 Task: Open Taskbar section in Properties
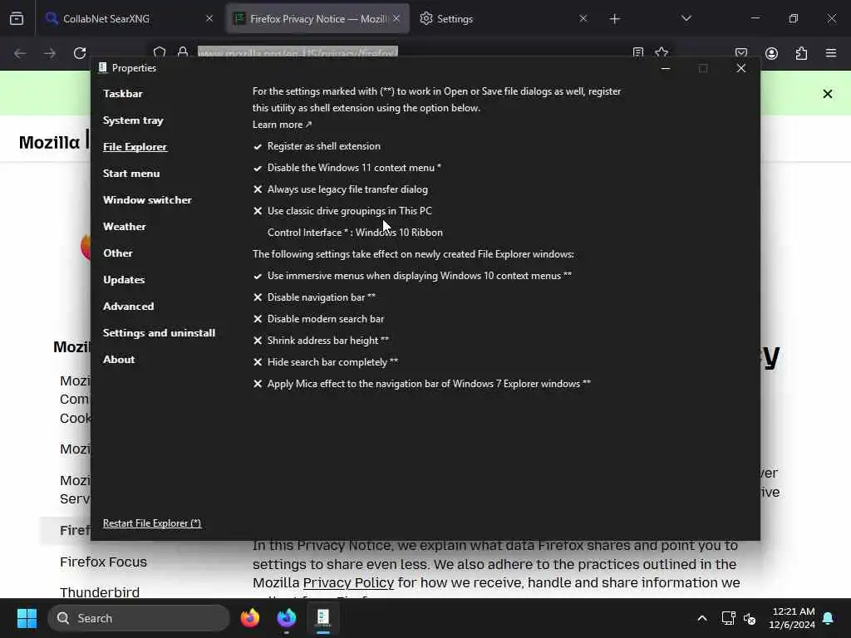pyautogui.click(x=123, y=93)
